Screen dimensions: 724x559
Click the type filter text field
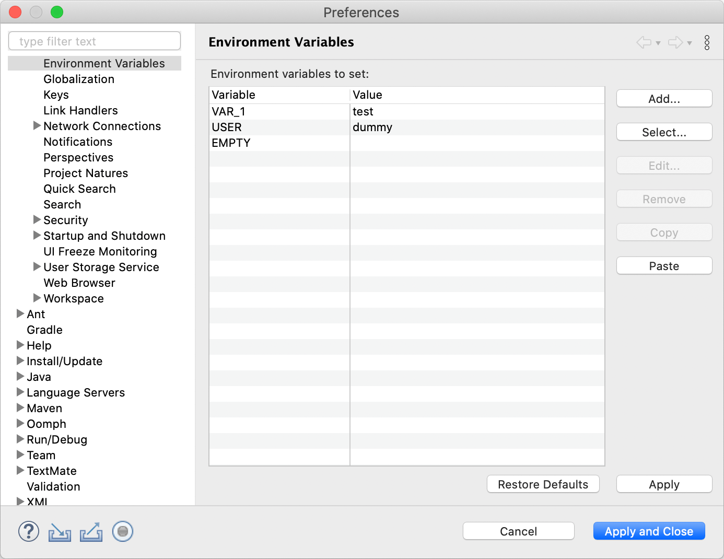point(95,41)
